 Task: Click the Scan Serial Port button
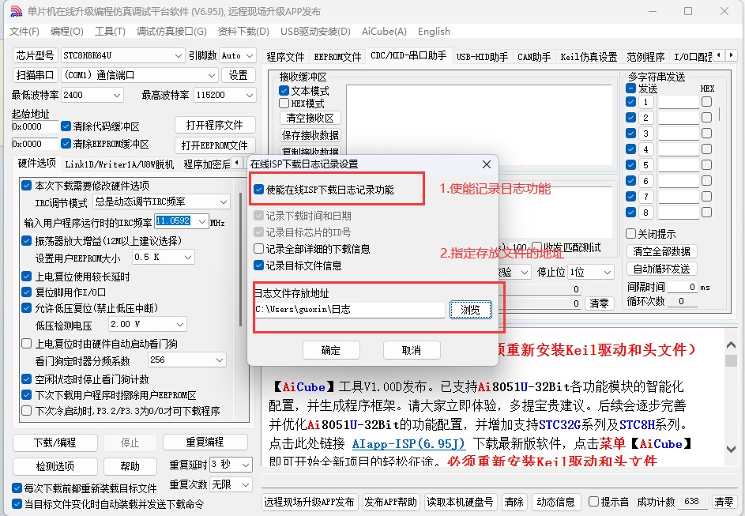click(x=35, y=75)
